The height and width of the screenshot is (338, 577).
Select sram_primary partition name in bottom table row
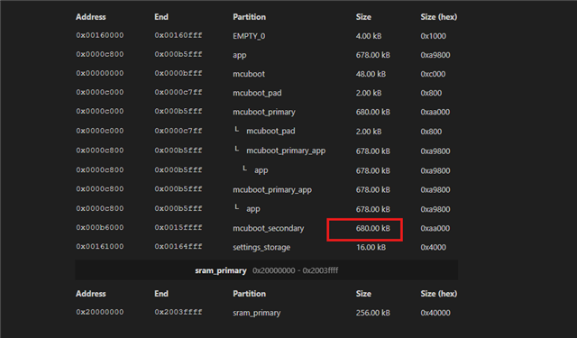256,313
